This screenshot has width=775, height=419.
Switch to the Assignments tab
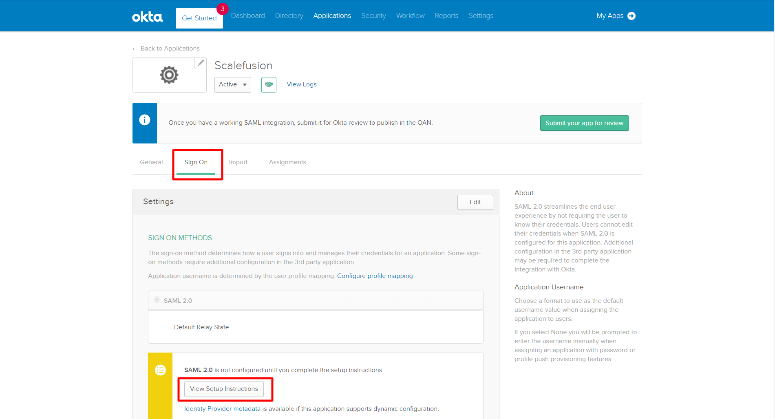287,162
